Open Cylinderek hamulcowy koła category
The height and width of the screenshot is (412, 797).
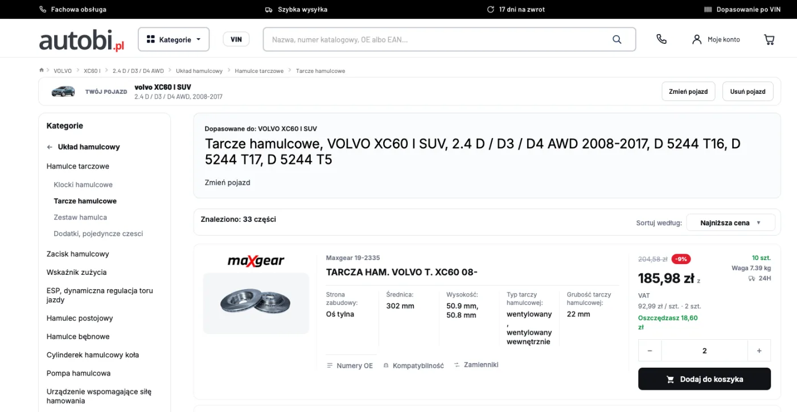tap(93, 355)
